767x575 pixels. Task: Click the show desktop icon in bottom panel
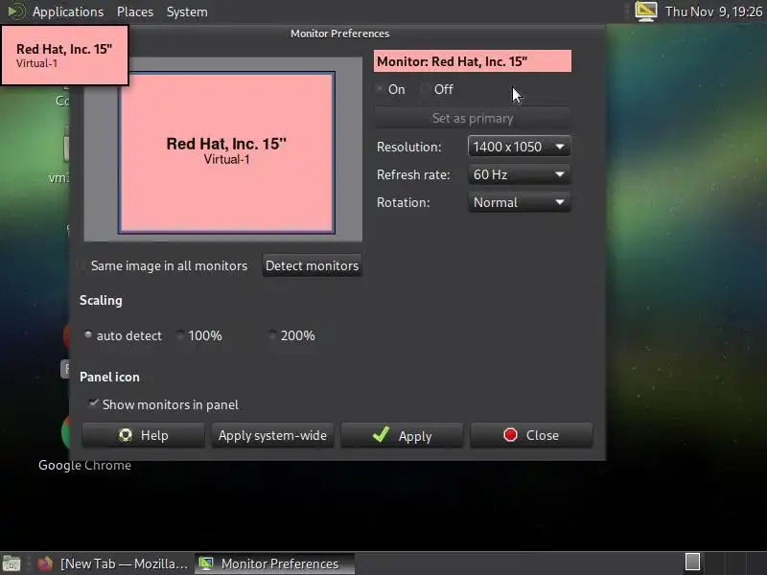click(x=11, y=563)
